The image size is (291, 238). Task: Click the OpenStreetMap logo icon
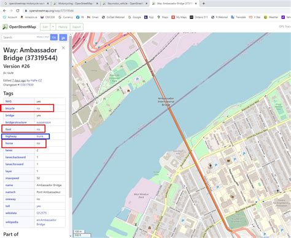(5, 27)
